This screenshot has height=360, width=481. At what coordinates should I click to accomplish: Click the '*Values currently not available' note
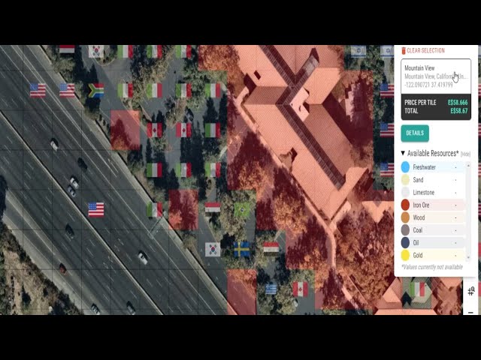432,267
